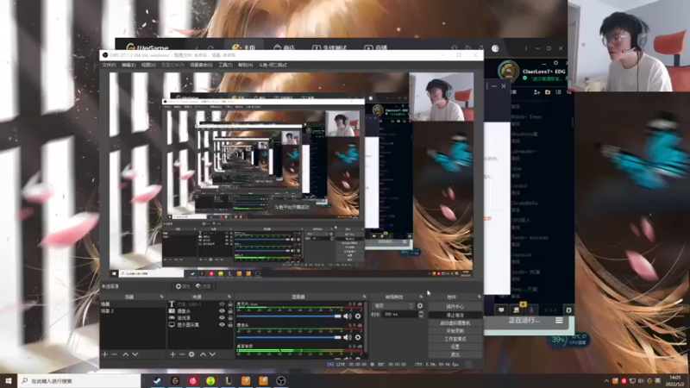Open the 文件(F) menu in OBS

point(109,66)
